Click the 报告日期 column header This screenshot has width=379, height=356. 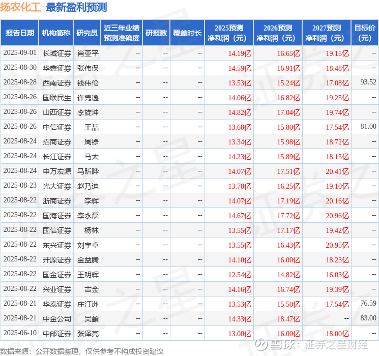point(19,33)
